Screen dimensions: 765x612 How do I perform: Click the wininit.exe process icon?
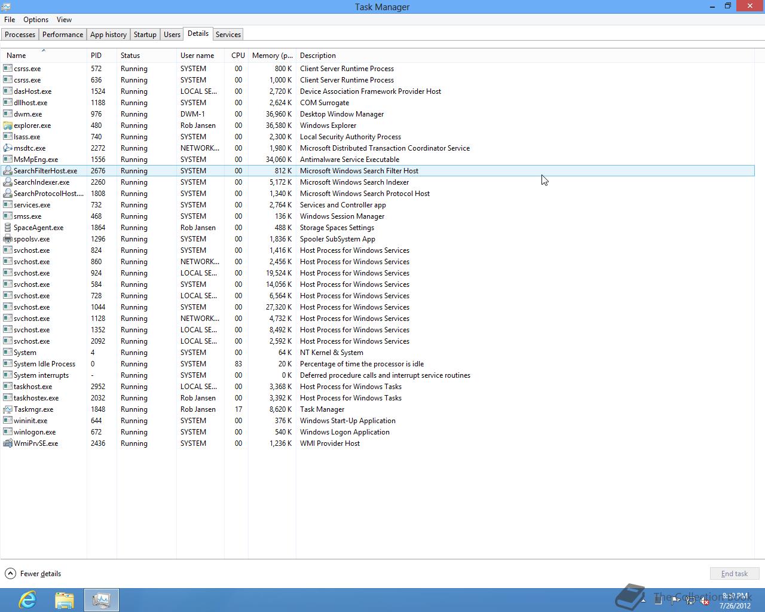8,421
